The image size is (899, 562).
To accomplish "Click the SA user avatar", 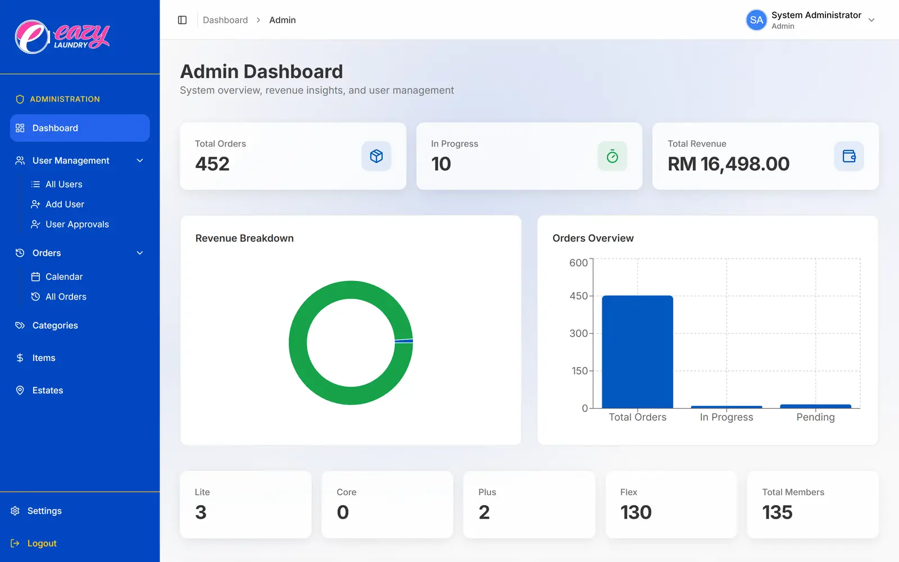I will tap(756, 20).
